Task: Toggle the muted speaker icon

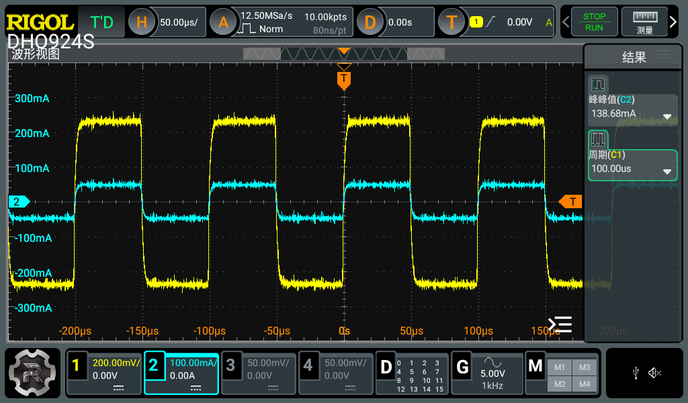Action: click(654, 373)
